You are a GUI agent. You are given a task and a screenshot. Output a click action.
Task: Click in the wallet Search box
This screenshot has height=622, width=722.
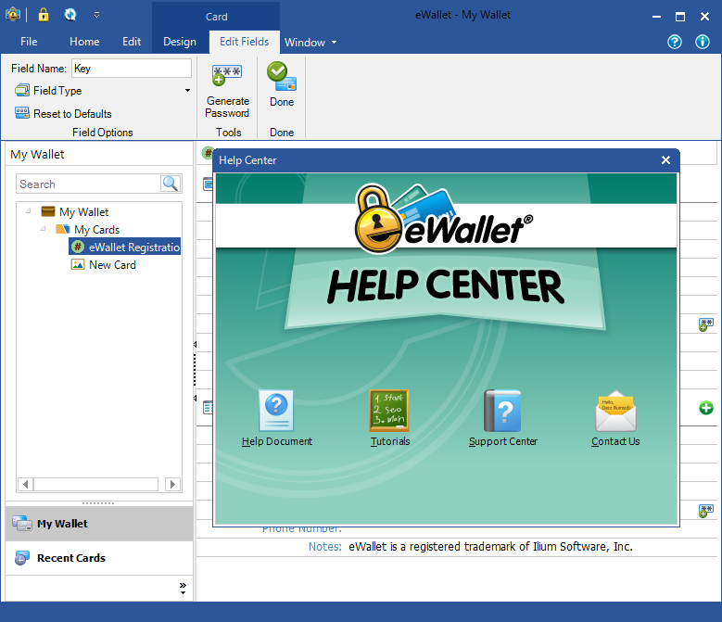pyautogui.click(x=87, y=184)
